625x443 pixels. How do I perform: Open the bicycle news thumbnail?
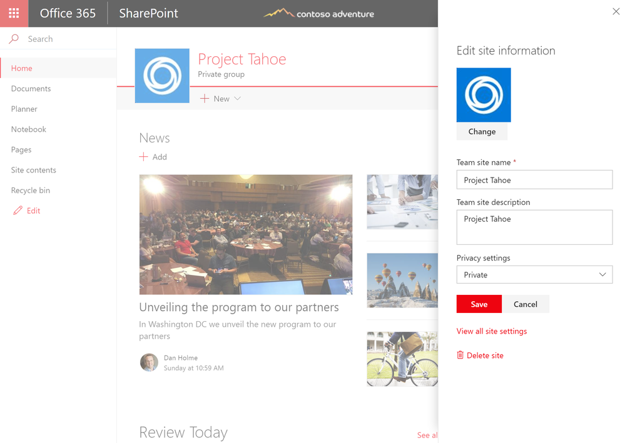(x=402, y=359)
